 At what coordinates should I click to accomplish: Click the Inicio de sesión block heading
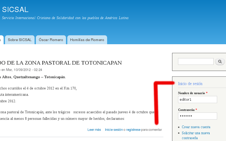[x=190, y=84]
